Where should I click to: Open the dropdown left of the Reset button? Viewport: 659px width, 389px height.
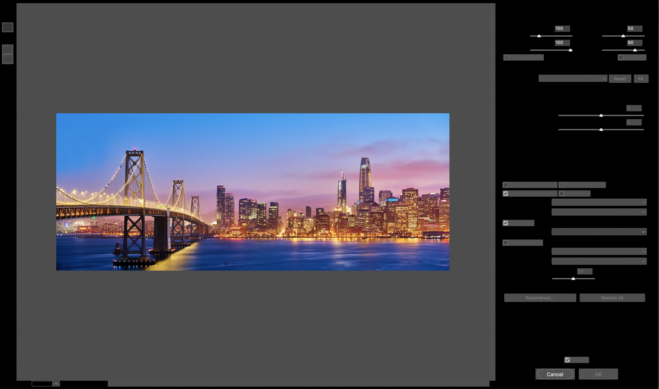572,78
